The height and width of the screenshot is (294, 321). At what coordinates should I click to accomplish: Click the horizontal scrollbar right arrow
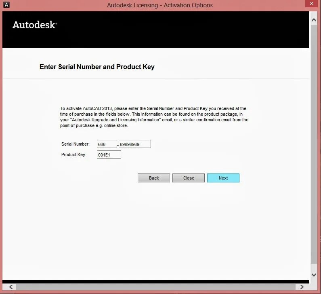click(x=302, y=287)
